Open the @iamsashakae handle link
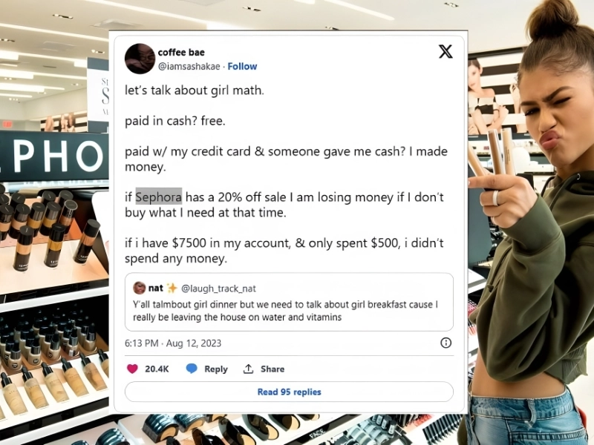The width and height of the screenshot is (594, 445). tap(189, 66)
